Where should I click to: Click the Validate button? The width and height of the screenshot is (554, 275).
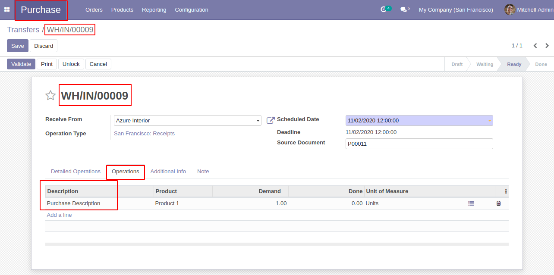coord(21,64)
